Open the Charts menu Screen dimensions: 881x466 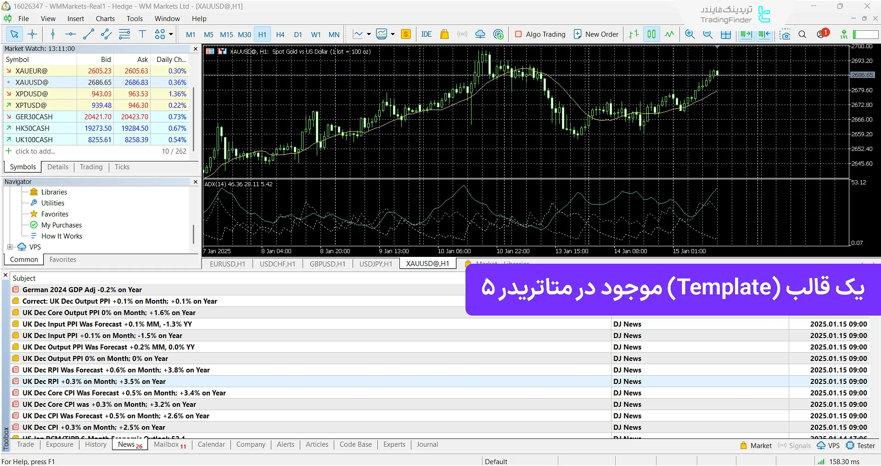click(105, 18)
